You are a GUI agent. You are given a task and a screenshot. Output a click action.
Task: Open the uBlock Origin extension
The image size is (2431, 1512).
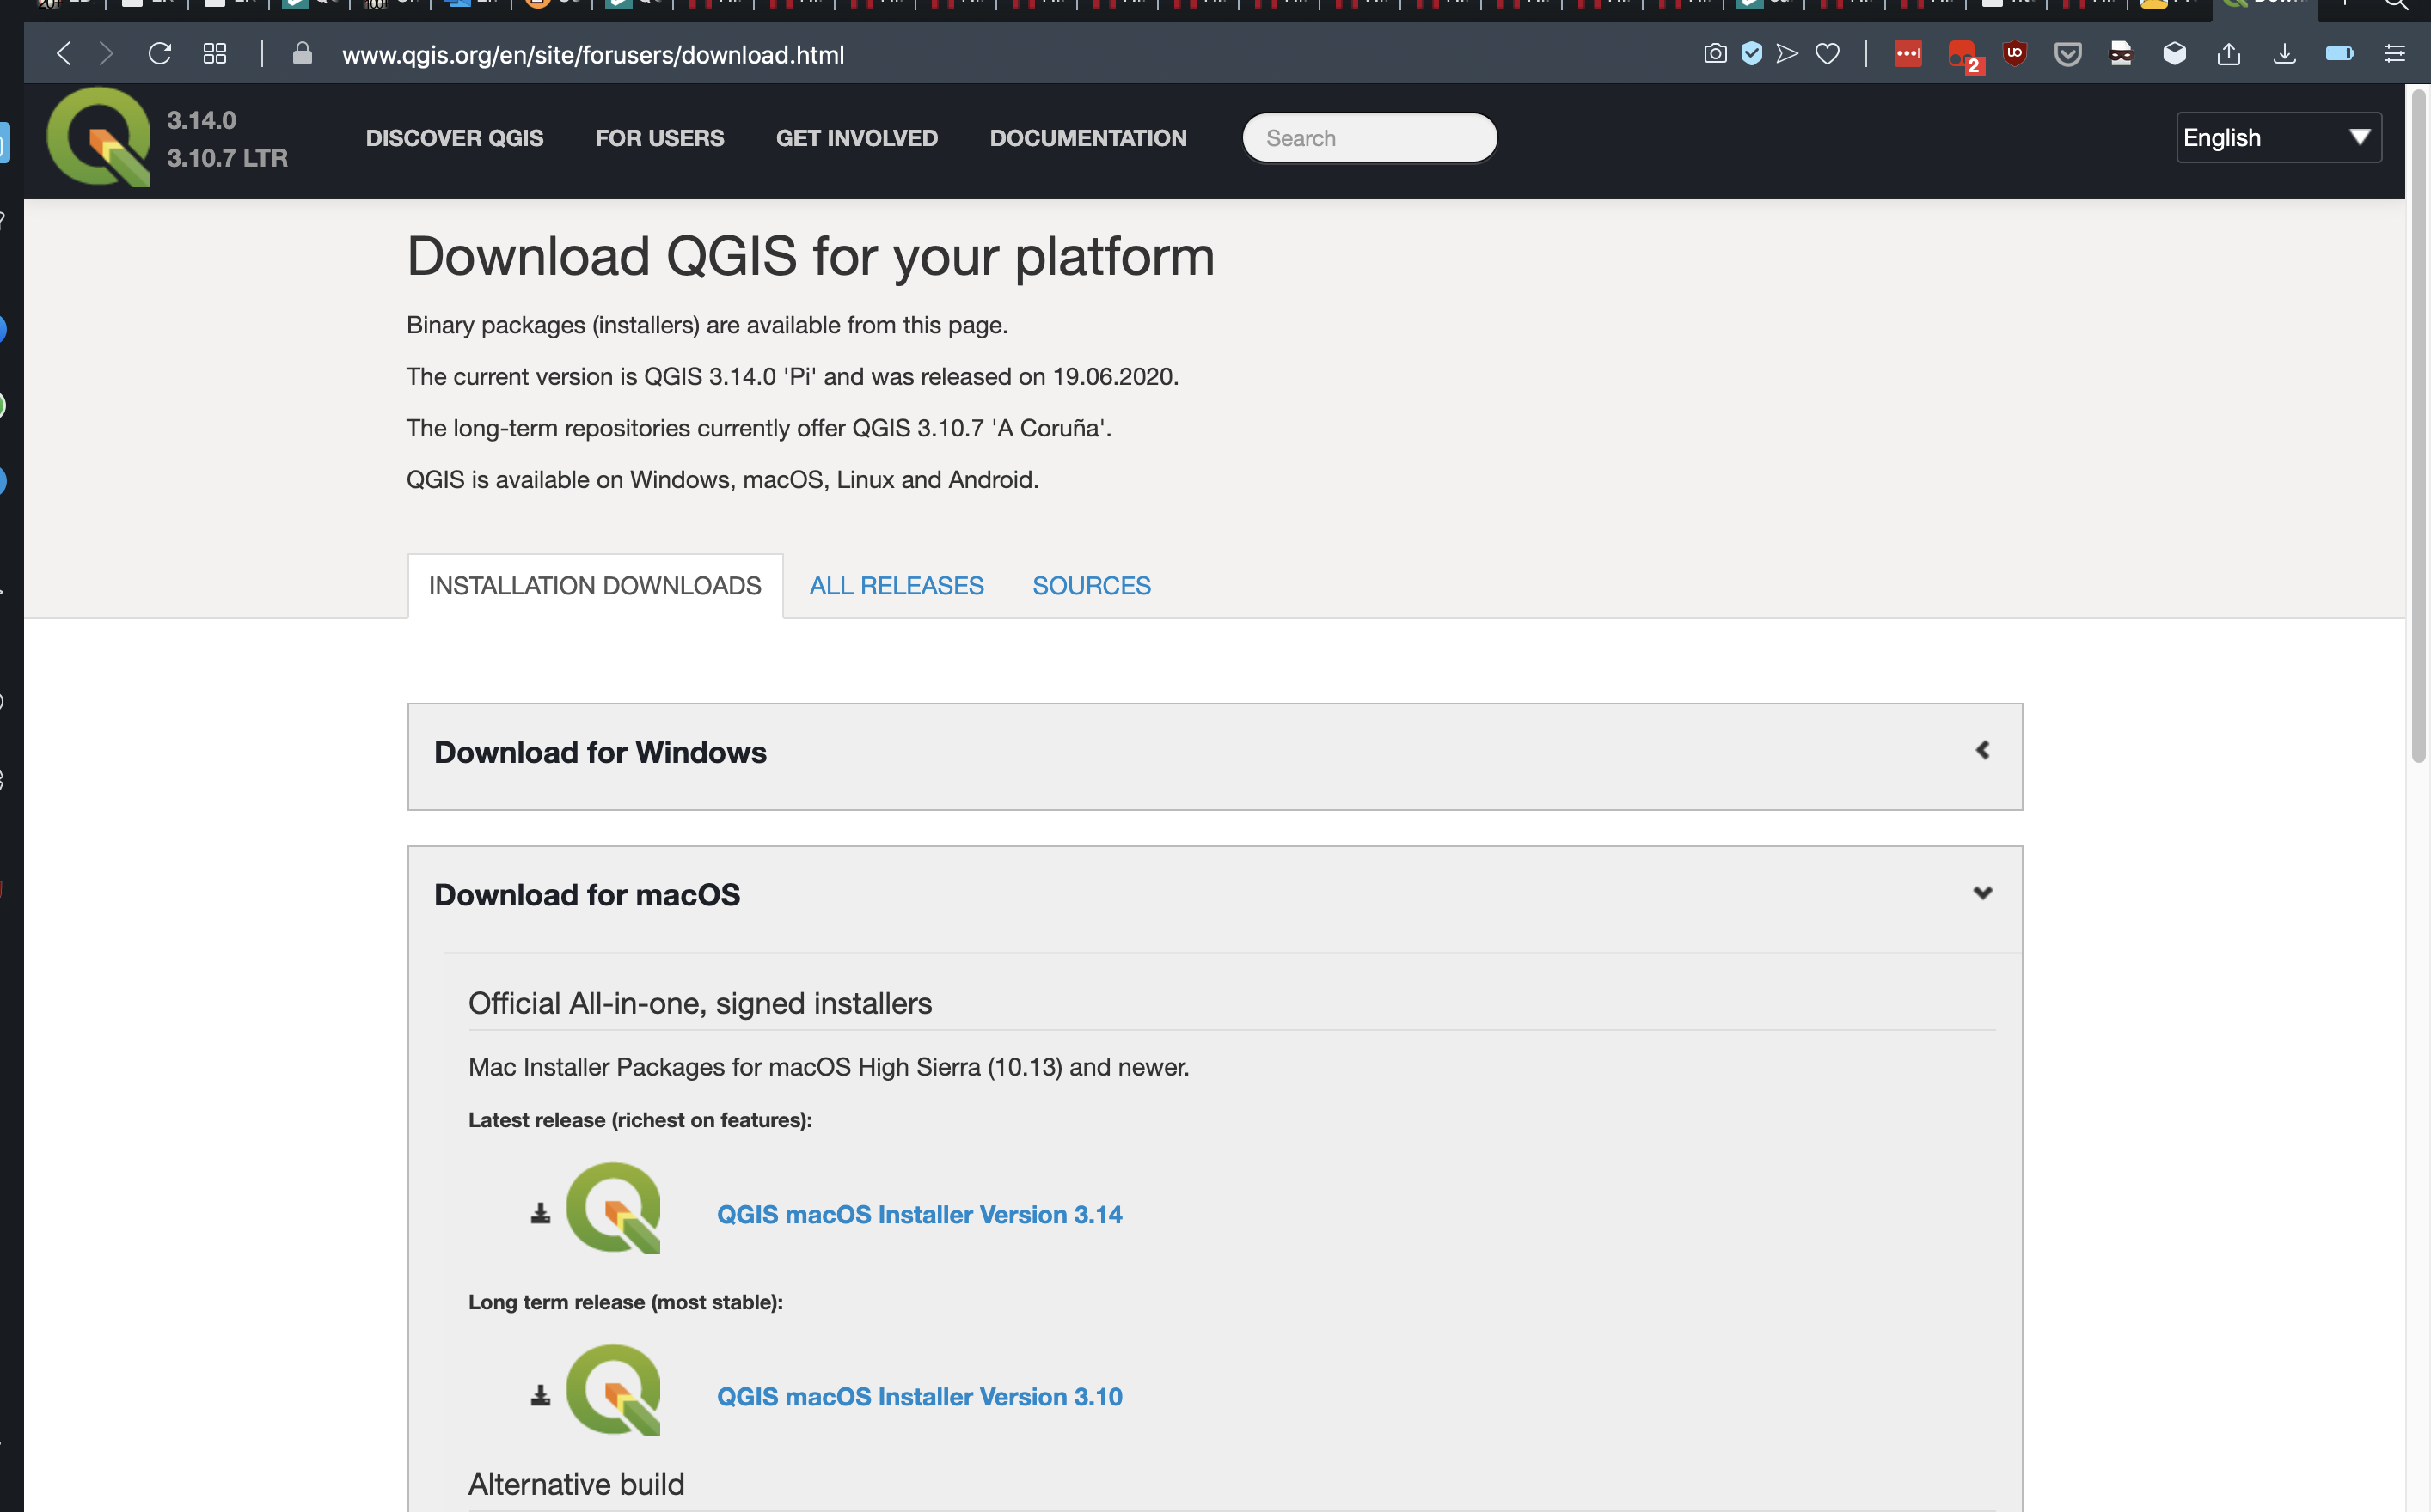pos(2013,53)
